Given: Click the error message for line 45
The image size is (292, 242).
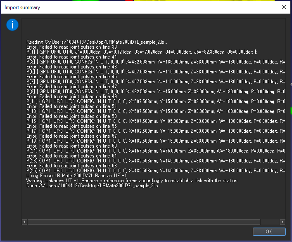Looking at the screenshot, I should coord(72,77).
